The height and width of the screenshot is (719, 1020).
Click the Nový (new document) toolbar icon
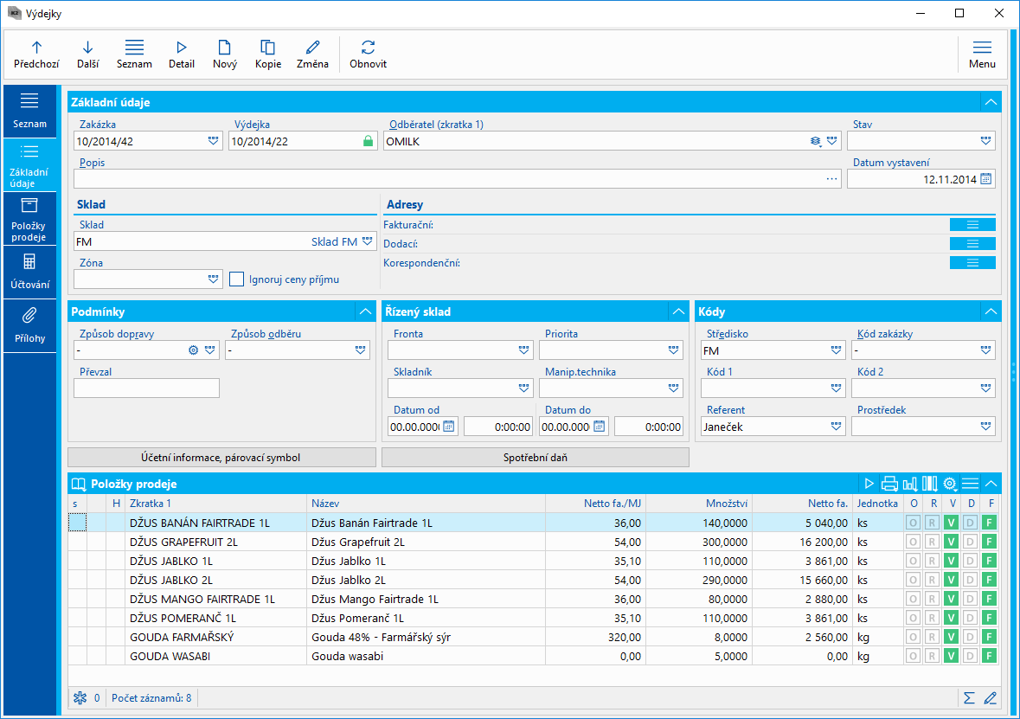click(224, 48)
